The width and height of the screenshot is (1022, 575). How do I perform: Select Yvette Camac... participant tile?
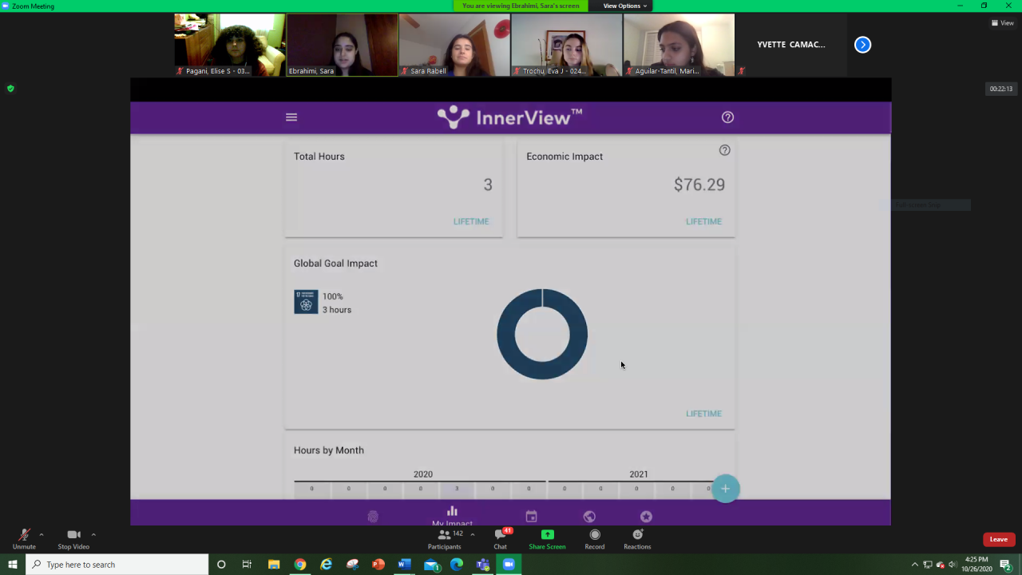(791, 45)
